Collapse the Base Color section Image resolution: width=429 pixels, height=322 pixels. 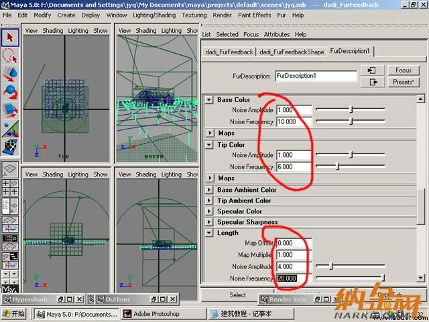point(209,100)
